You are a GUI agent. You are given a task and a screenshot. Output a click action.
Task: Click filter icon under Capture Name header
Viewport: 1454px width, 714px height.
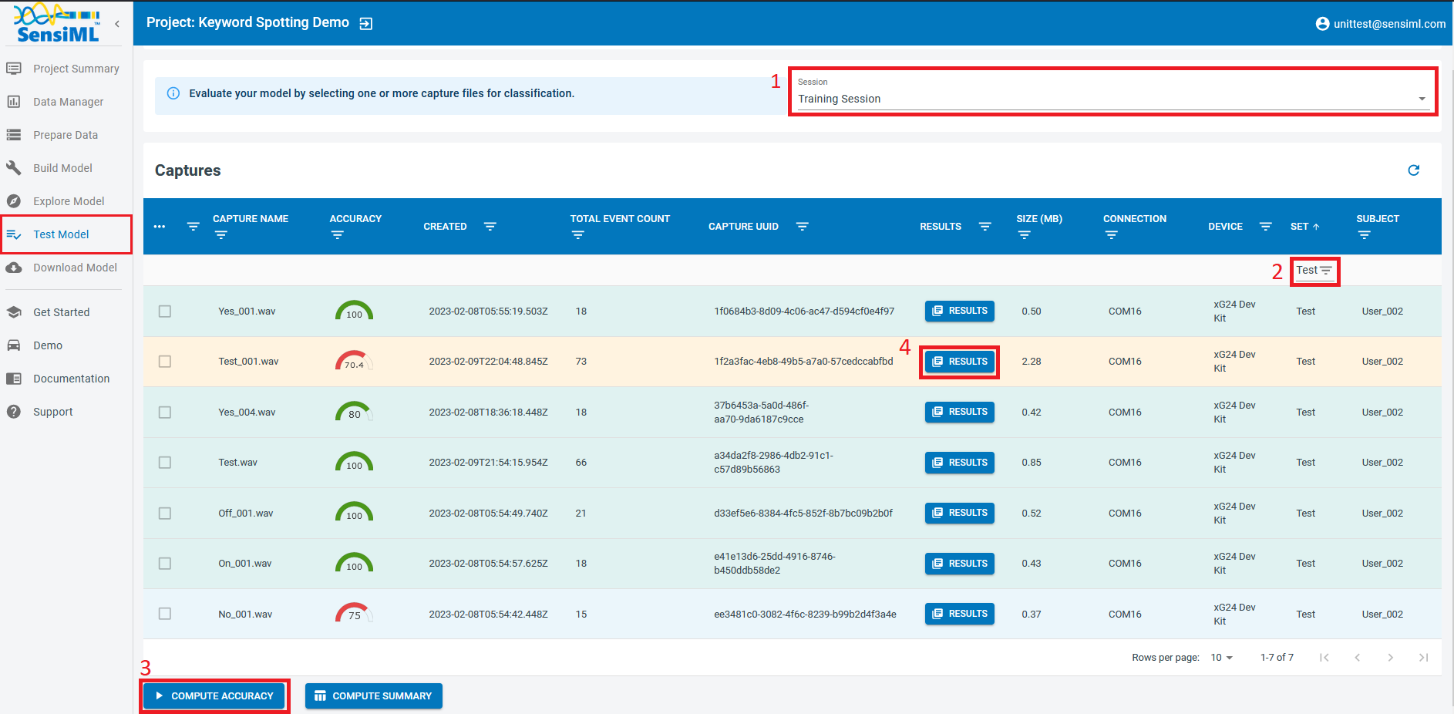click(221, 235)
